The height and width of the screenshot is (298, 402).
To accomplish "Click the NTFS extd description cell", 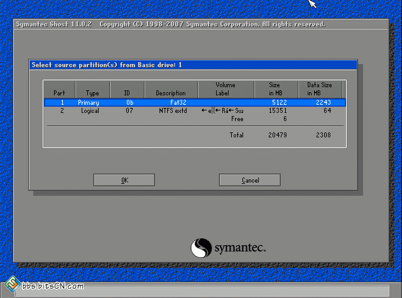I will point(173,111).
